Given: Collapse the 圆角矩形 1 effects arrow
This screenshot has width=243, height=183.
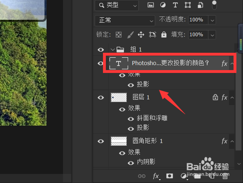Looking at the screenshot, I should (x=232, y=141).
